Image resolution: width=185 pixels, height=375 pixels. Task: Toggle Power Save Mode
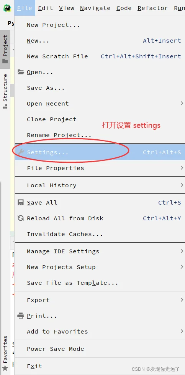coord(100,349)
